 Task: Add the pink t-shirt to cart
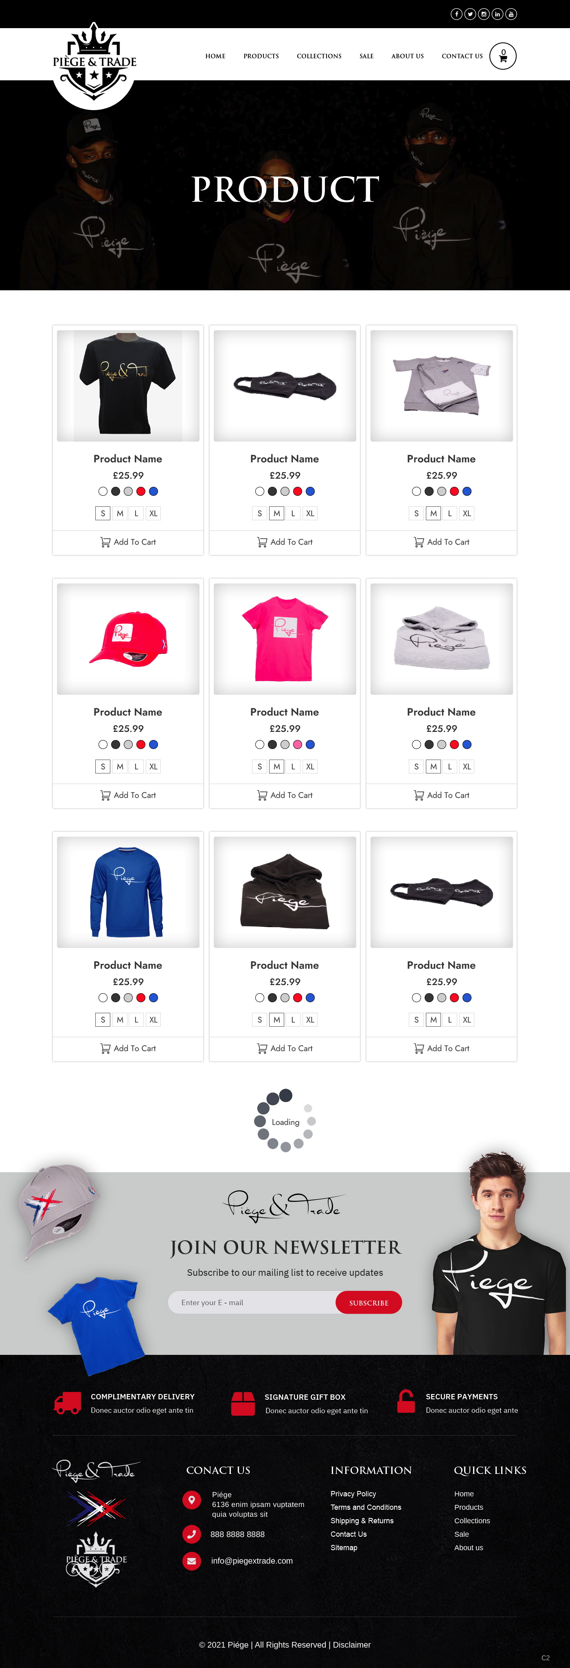[x=285, y=795]
